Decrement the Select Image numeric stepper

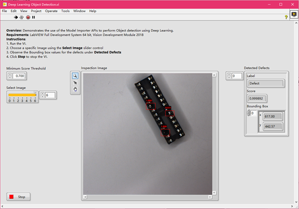click(43, 97)
